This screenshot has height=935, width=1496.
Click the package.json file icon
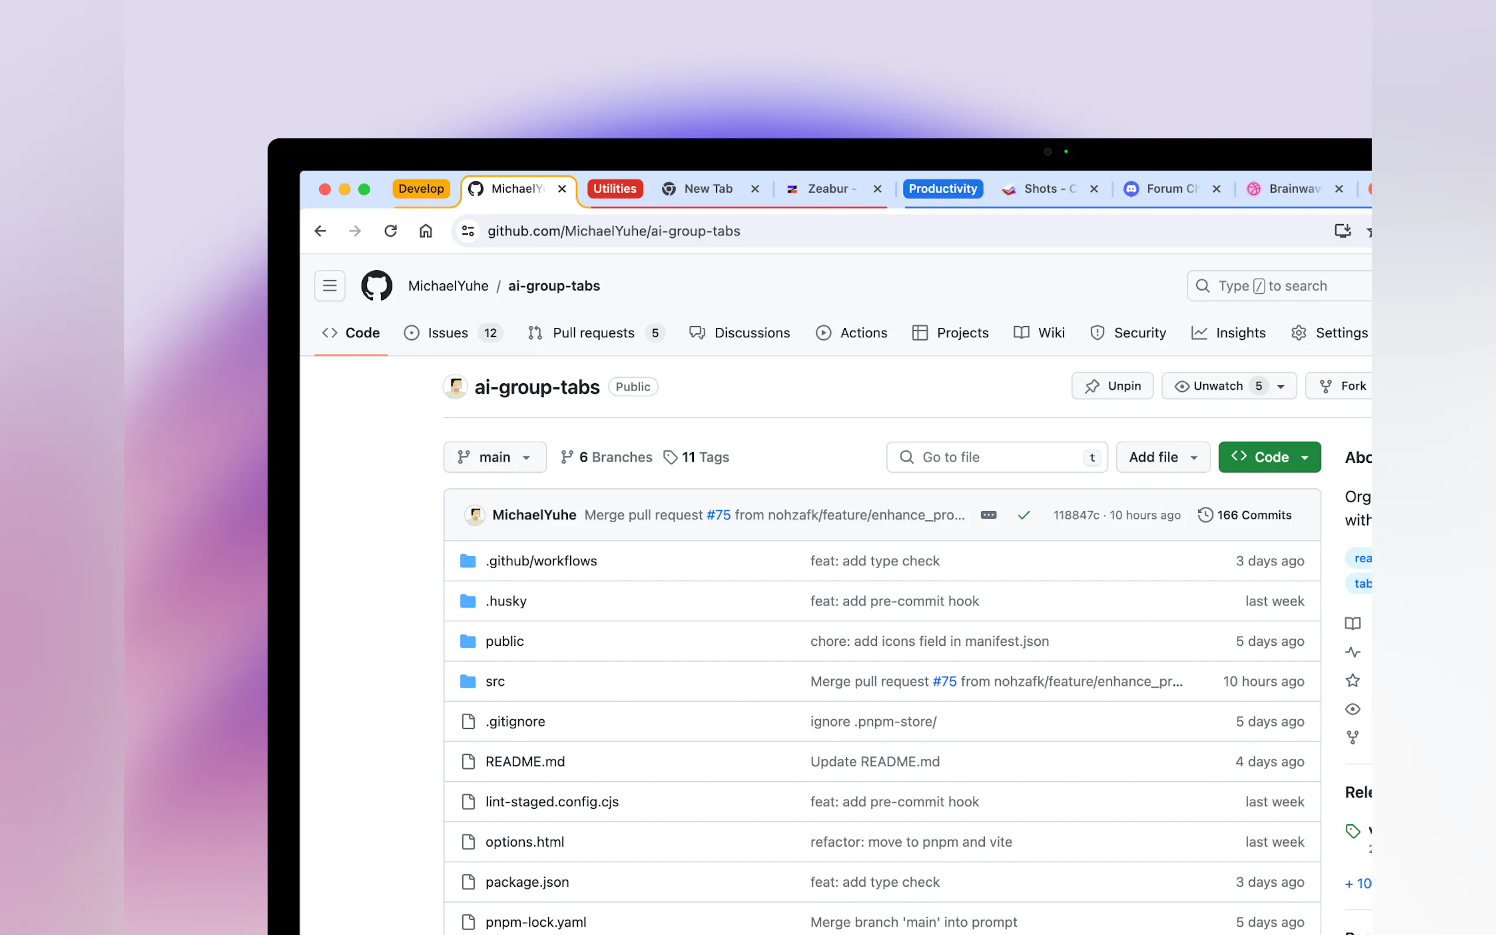468,882
